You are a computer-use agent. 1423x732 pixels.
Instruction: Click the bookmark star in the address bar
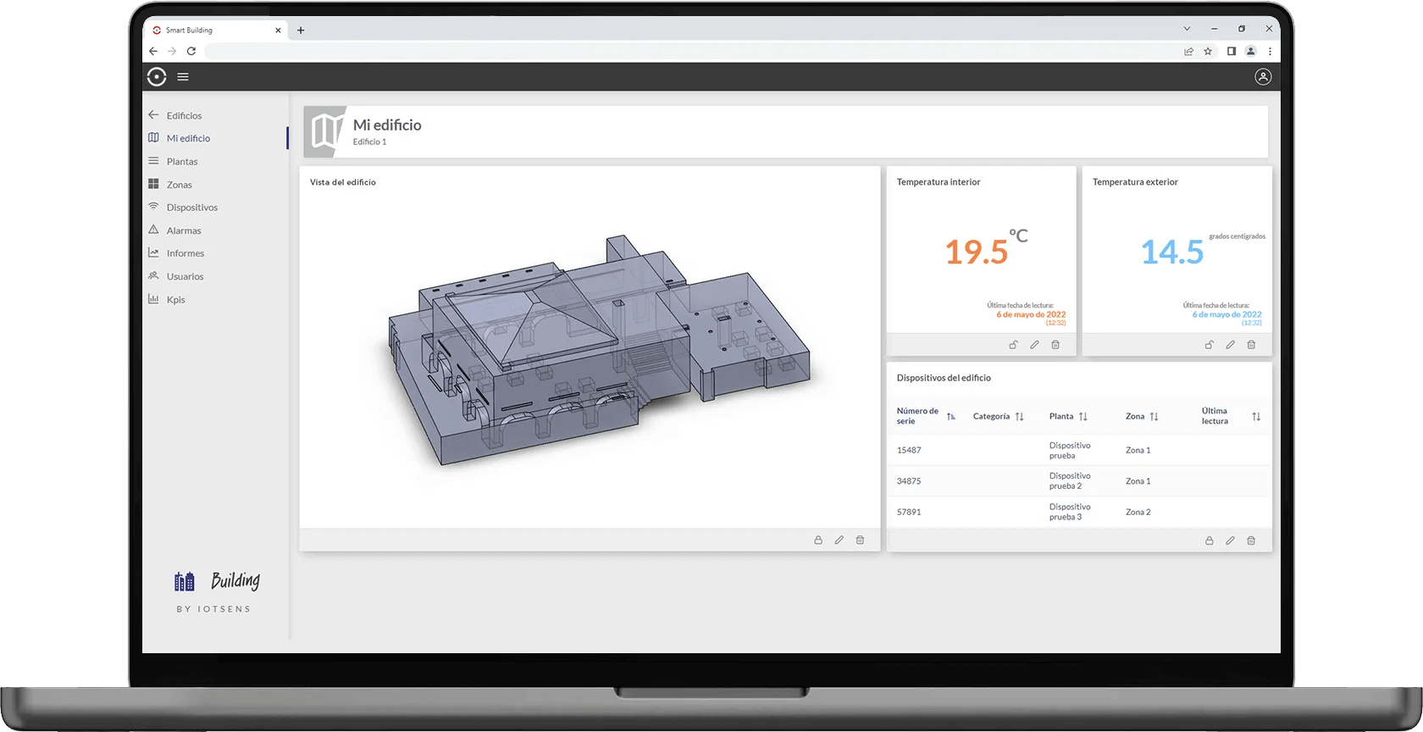(x=1208, y=52)
